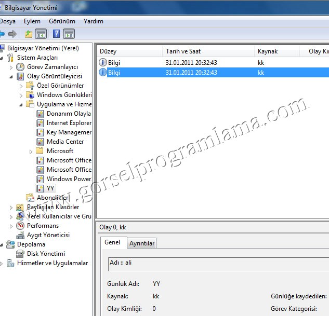Screen dimensions: 329x316
Task: Expand the Microsoft folder node
Action: [31, 151]
